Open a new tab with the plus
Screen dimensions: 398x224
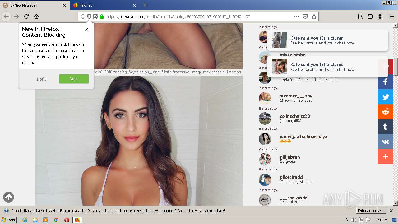pos(145,5)
